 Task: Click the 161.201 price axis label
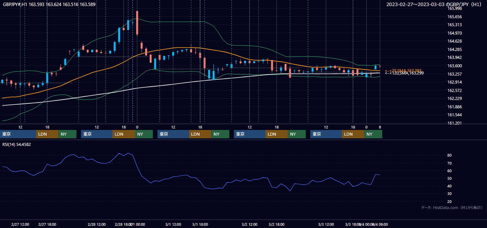click(455, 123)
